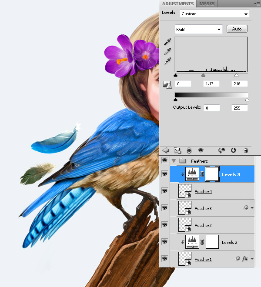This screenshot has width=261, height=287.
Task: Click midtone input field showing 1.13
Action: pos(211,83)
